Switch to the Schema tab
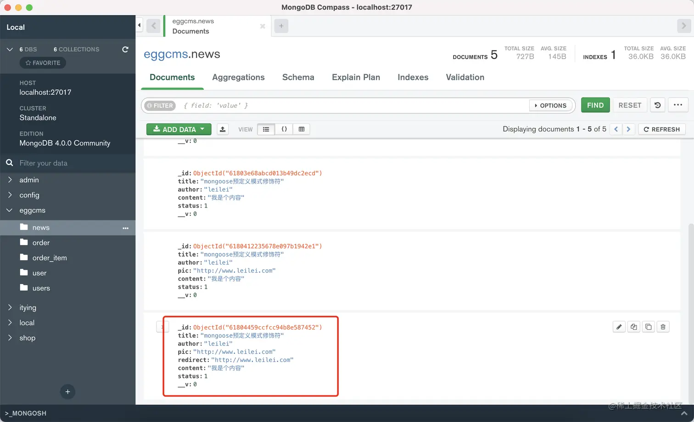 298,77
